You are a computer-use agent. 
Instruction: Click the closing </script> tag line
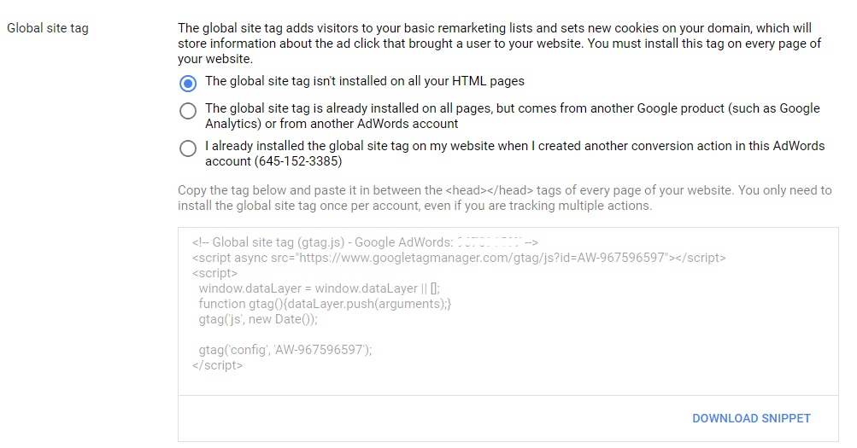point(218,365)
